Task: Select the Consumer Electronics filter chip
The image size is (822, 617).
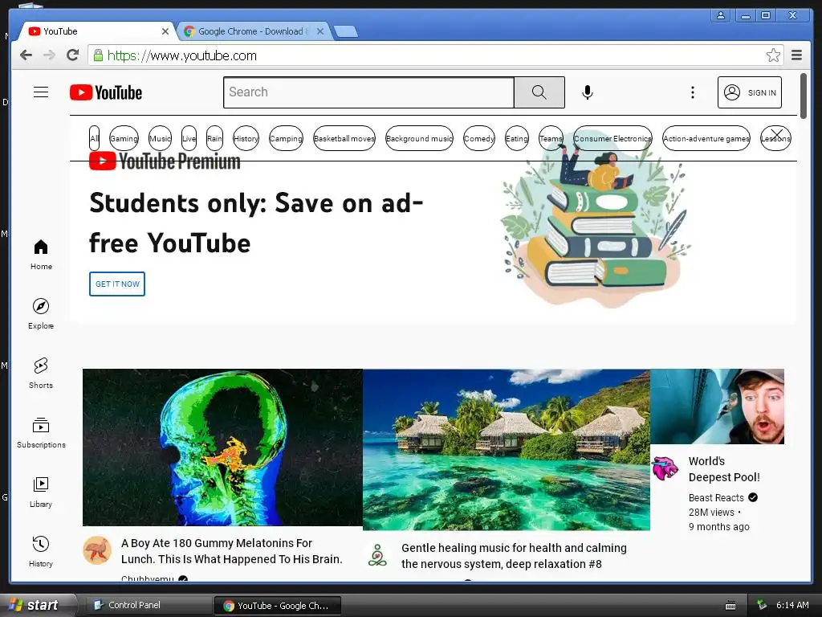Action: point(612,138)
